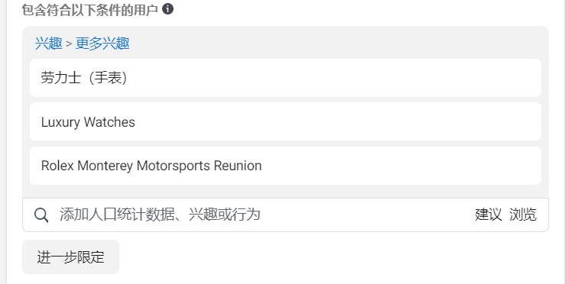
Task: Click the info icon beside 包含符合以下条件的用户
Action: pyautogui.click(x=167, y=8)
